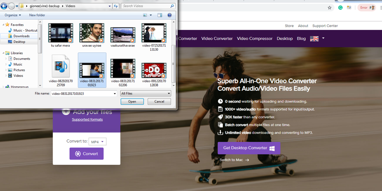Open the About link in website header
This screenshot has width=382, height=191.
[x=303, y=26]
